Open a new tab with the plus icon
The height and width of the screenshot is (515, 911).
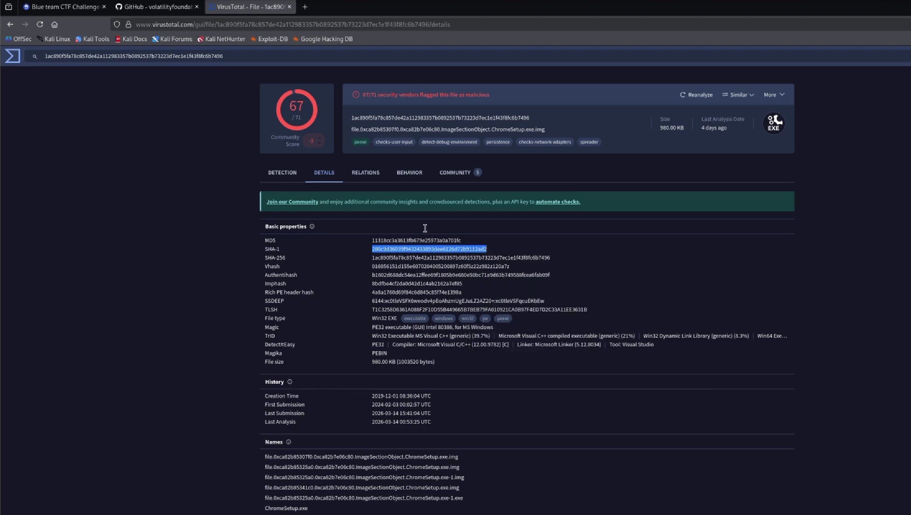tap(305, 7)
